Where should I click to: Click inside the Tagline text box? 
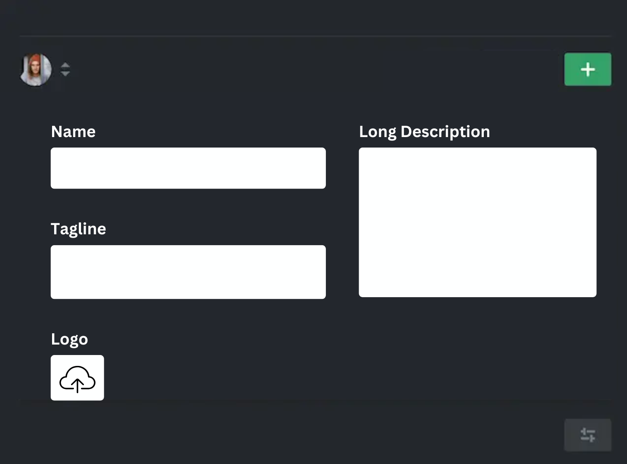[188, 272]
